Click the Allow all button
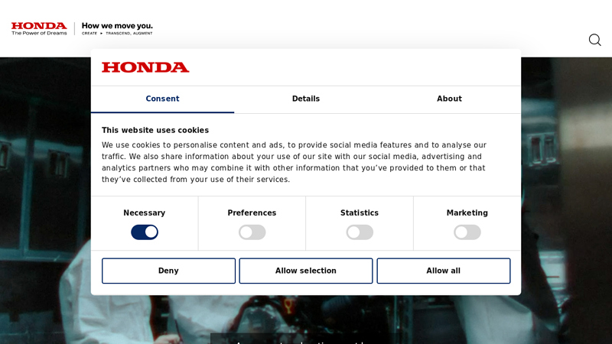This screenshot has height=344, width=612. click(444, 271)
